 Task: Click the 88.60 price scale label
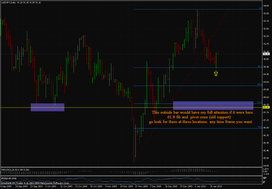(266, 97)
